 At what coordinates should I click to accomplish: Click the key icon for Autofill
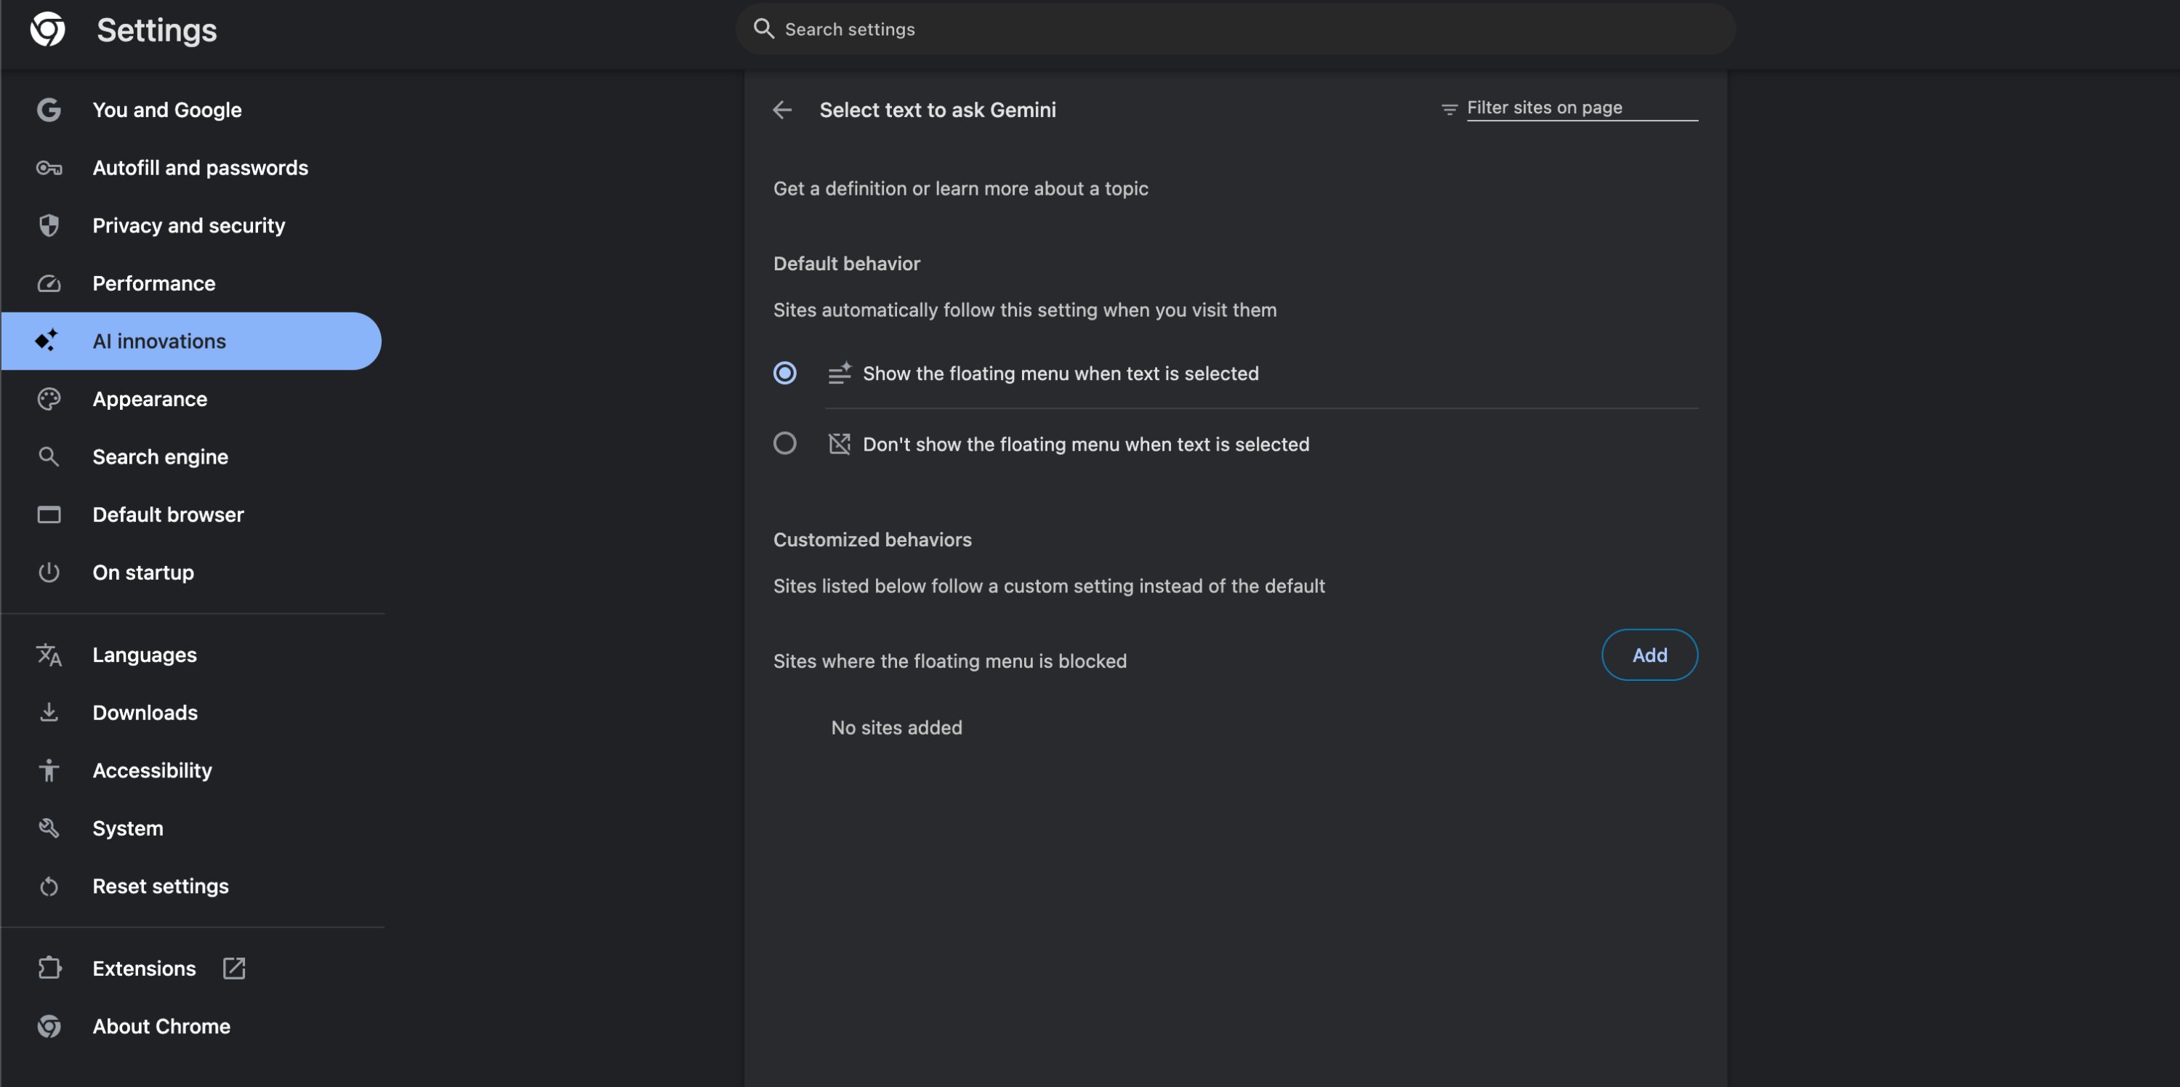[49, 168]
